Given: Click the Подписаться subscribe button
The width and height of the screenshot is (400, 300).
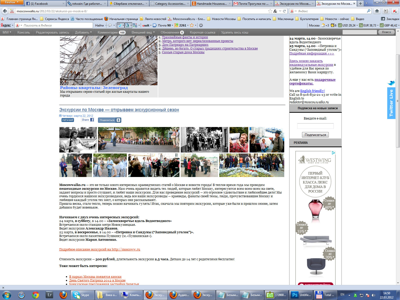Looking at the screenshot, I should [315, 135].
